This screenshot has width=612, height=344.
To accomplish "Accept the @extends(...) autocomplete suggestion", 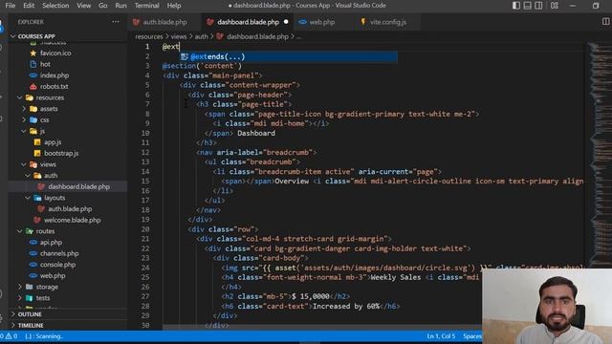I will click(289, 57).
